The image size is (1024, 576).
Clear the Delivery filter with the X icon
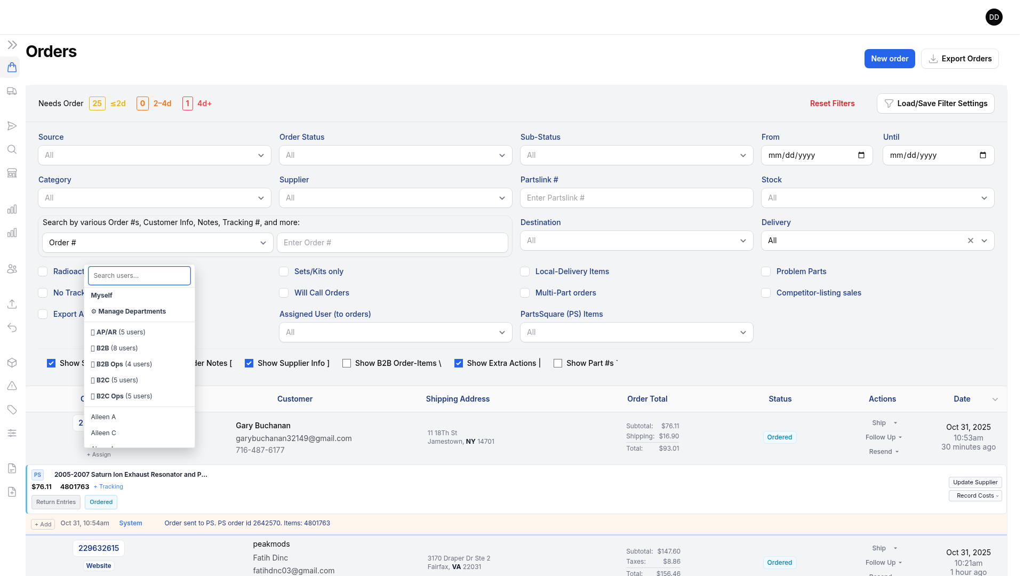pyautogui.click(x=970, y=241)
